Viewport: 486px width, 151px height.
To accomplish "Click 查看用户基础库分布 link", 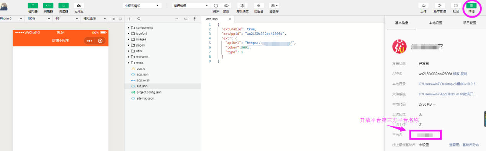I will click(x=464, y=145).
